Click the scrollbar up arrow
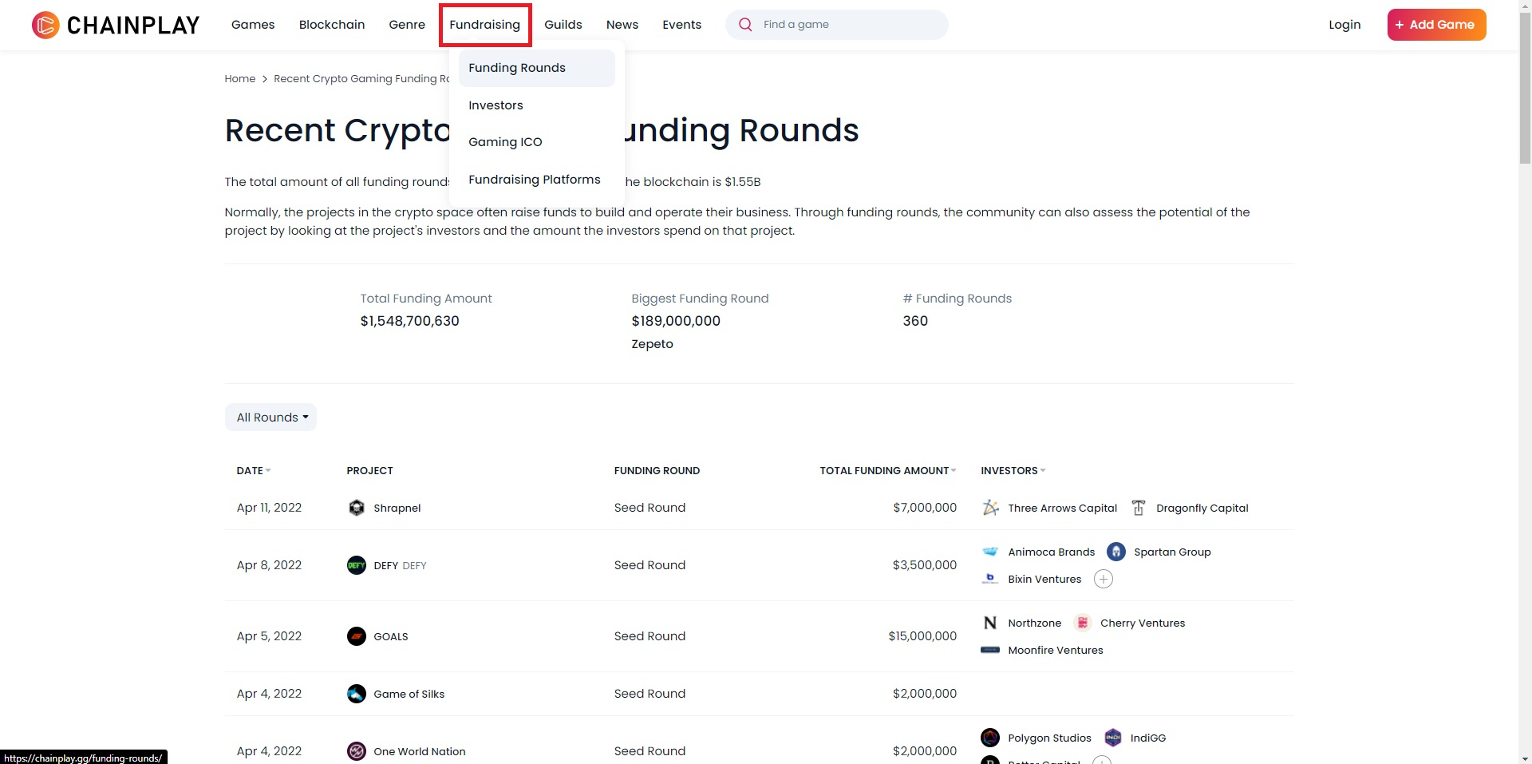1532x764 pixels. [1525, 6]
